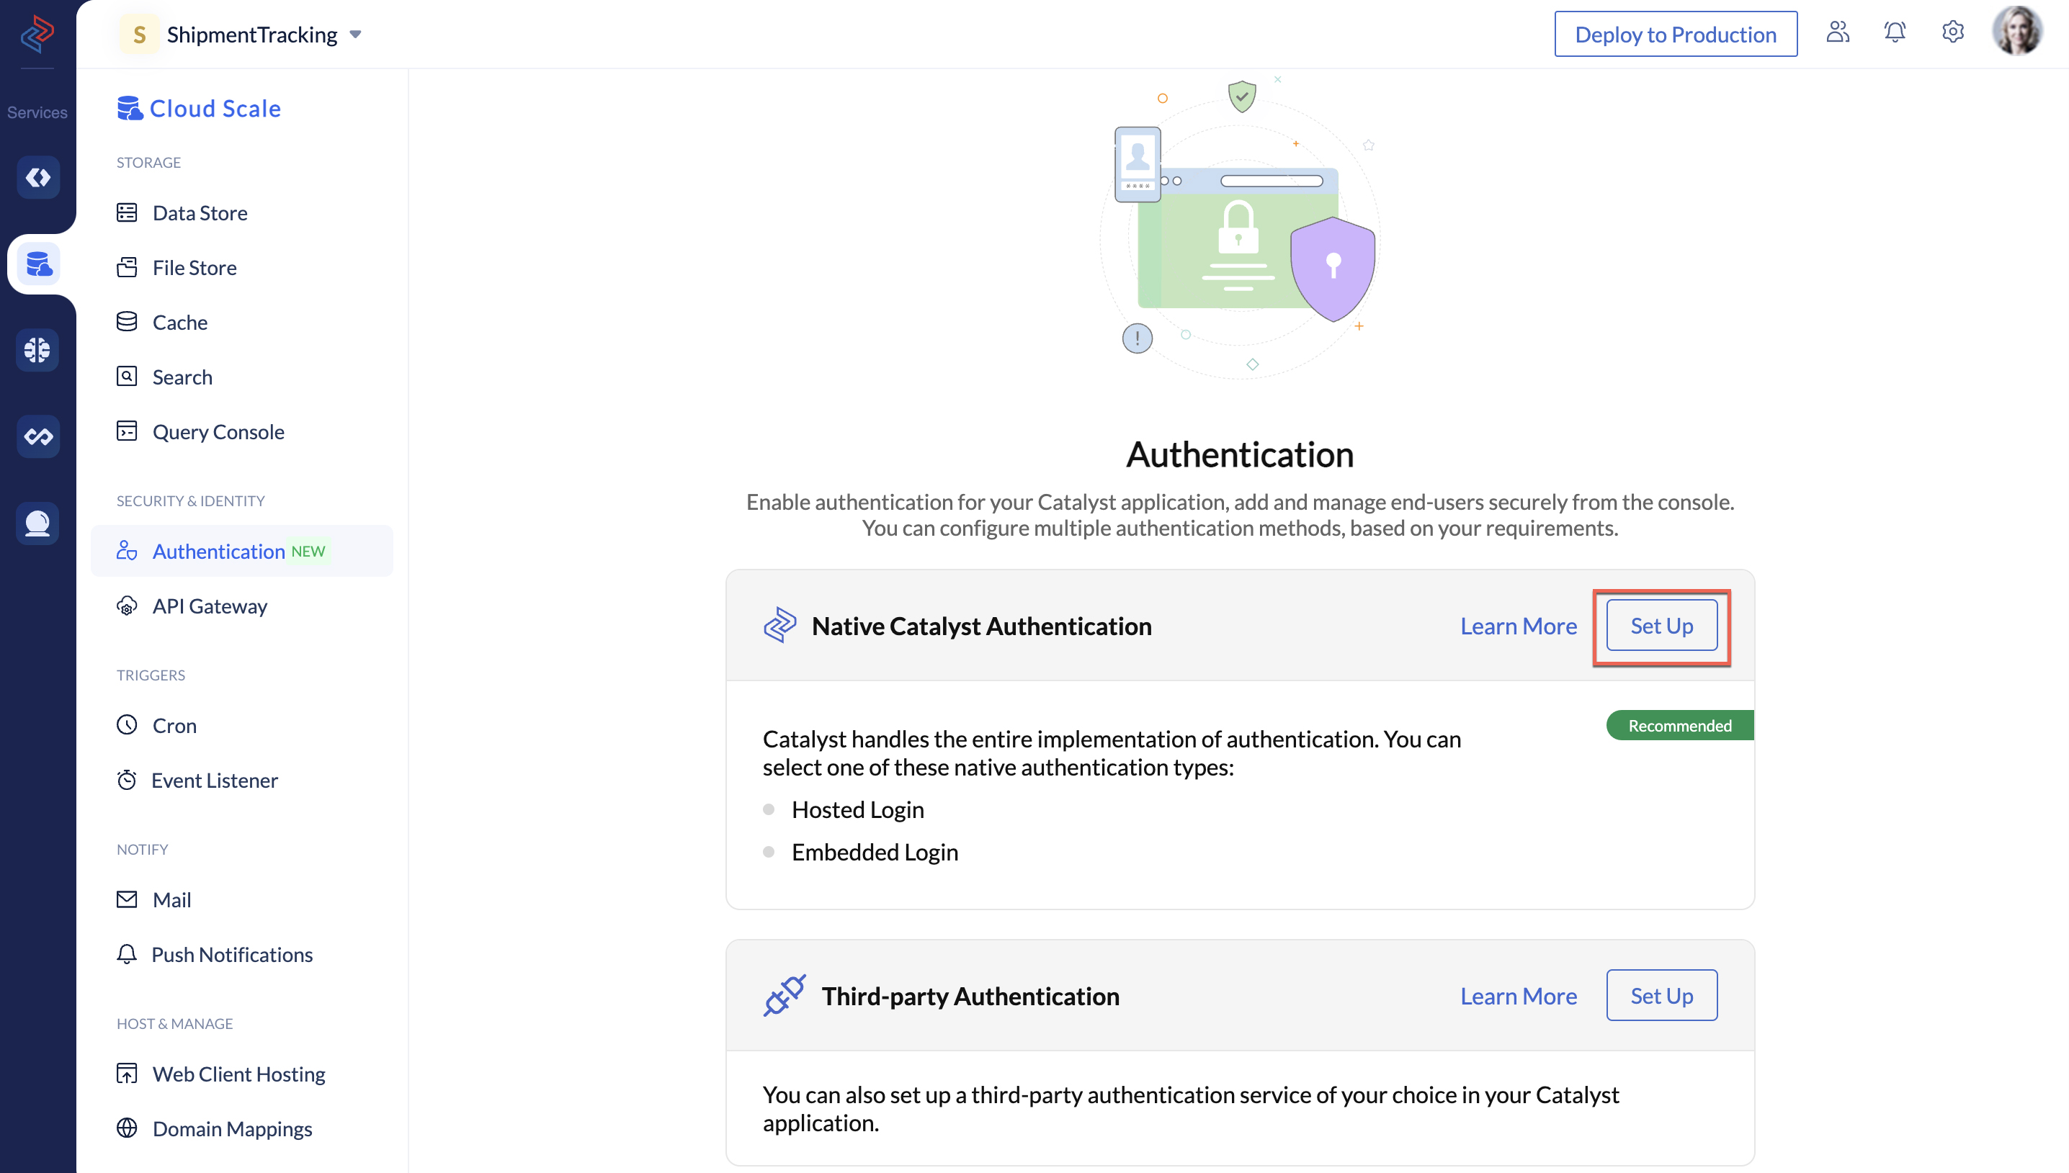This screenshot has height=1173, width=2069.
Task: Open console settings via the gear icon
Action: point(1953,32)
